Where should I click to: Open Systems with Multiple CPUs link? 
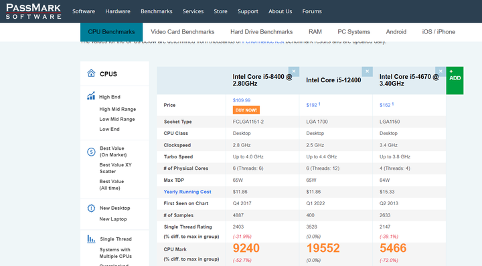click(115, 253)
